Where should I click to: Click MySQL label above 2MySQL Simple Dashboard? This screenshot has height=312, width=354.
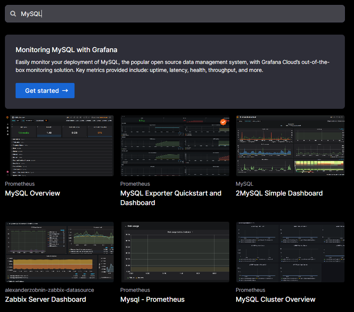tap(244, 184)
